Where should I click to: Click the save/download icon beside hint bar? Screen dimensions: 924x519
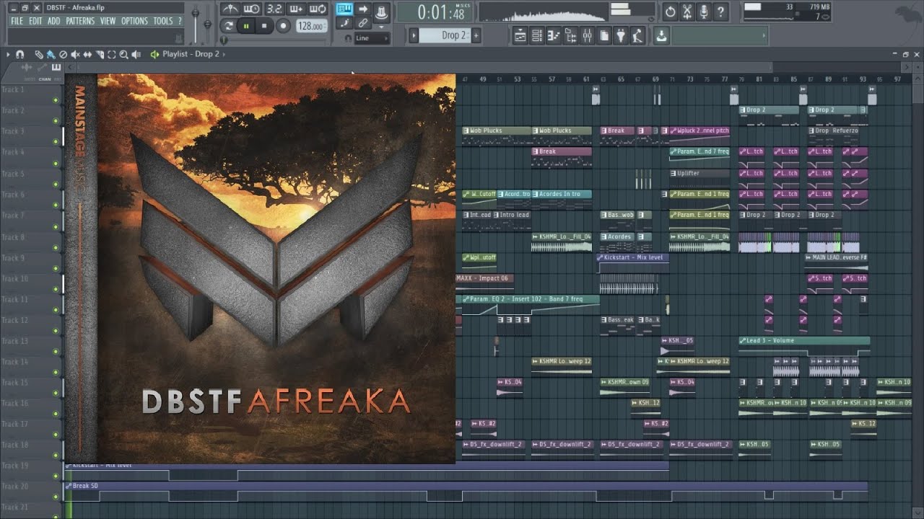[x=661, y=35]
